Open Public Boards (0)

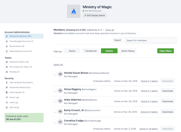[x=17, y=92]
